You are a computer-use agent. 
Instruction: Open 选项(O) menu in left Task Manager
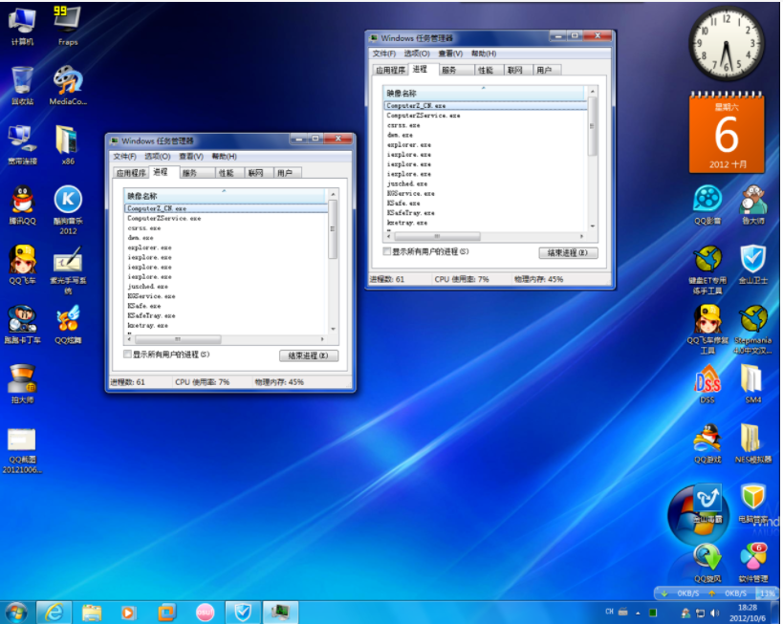158,157
